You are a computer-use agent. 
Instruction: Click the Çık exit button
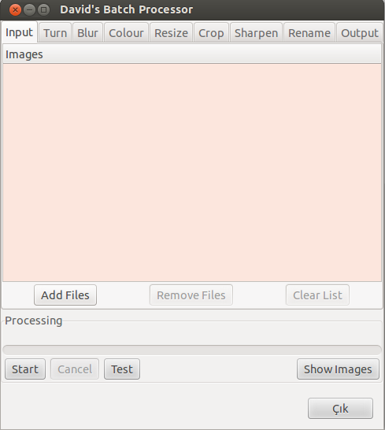pyautogui.click(x=340, y=409)
